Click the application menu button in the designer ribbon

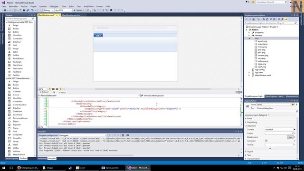coord(98,35)
